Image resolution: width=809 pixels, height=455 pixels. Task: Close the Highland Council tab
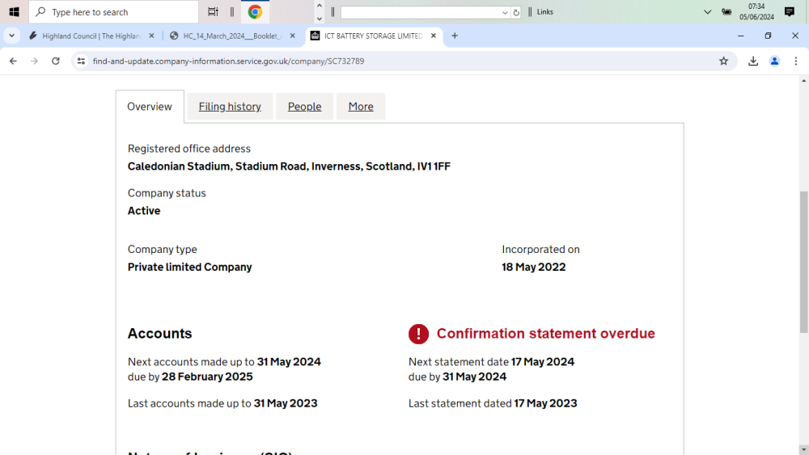click(x=151, y=36)
